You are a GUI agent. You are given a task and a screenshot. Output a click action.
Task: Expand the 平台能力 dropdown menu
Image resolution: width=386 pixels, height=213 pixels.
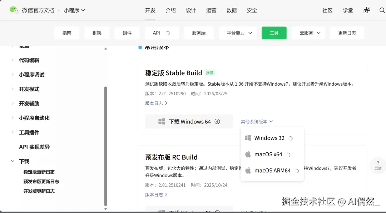click(x=238, y=33)
